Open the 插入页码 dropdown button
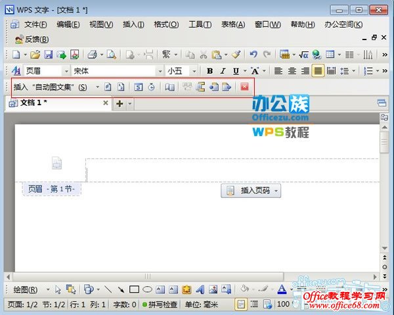This screenshot has height=315, width=394. pos(251,191)
